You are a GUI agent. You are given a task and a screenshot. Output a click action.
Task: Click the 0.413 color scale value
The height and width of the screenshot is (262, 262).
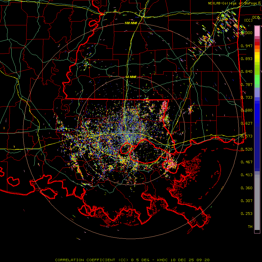(247, 175)
